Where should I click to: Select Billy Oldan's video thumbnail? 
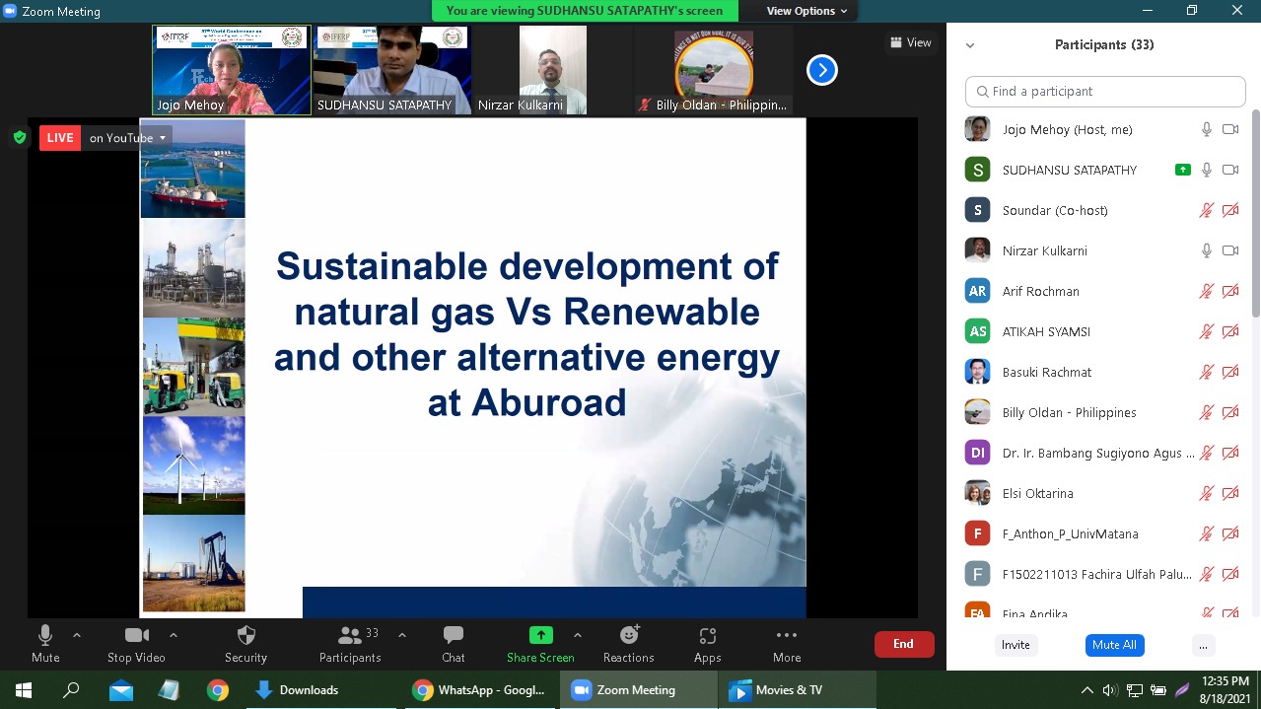pyautogui.click(x=713, y=70)
